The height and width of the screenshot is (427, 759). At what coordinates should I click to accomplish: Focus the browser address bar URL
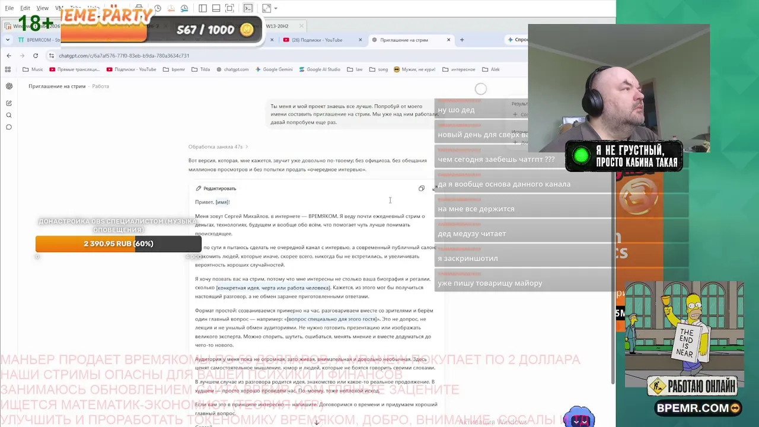(x=124, y=56)
